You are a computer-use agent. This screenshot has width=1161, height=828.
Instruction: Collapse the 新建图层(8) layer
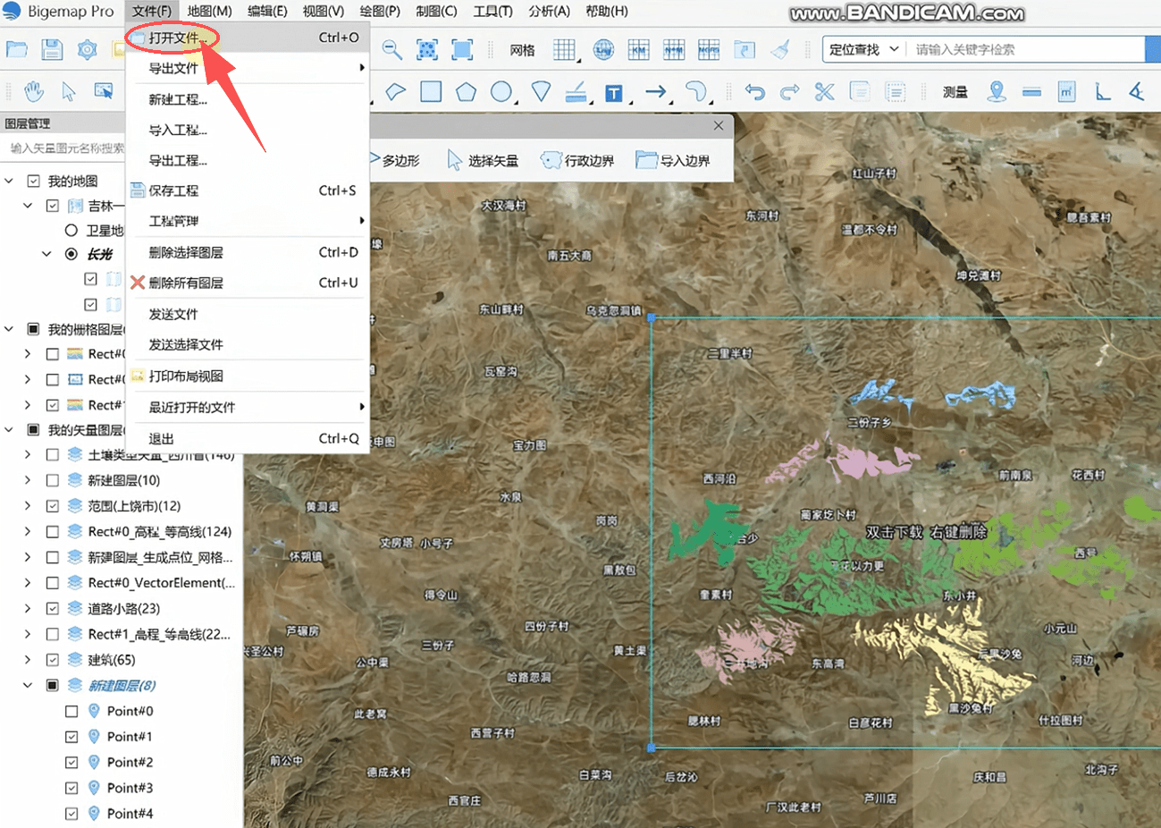28,686
